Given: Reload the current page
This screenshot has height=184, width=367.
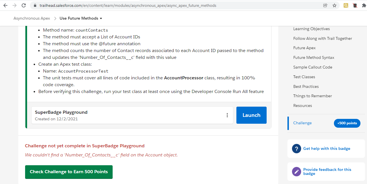Looking at the screenshot, I should (x=24, y=5).
